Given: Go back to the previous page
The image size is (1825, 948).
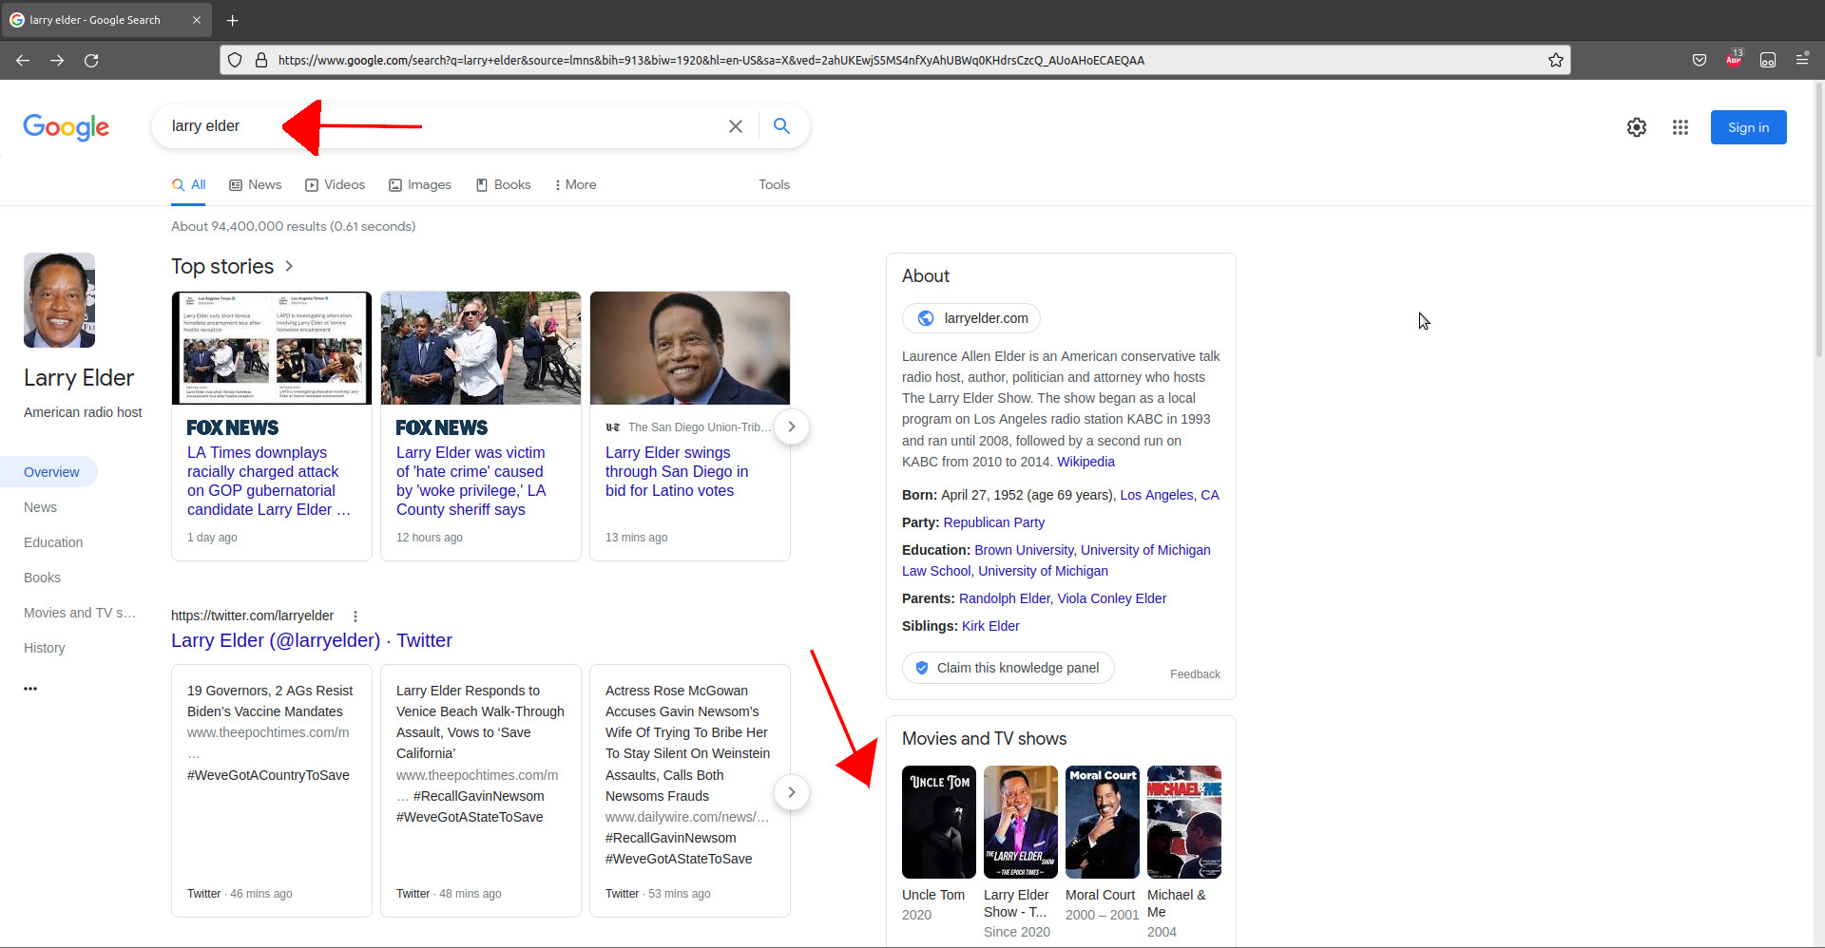Looking at the screenshot, I should [x=23, y=60].
